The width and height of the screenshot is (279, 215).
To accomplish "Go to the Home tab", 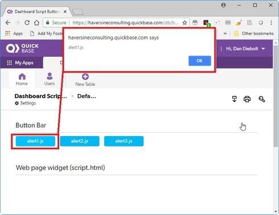I will [22, 79].
